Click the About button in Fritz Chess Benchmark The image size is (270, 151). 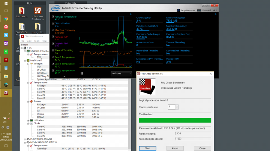click(x=175, y=148)
